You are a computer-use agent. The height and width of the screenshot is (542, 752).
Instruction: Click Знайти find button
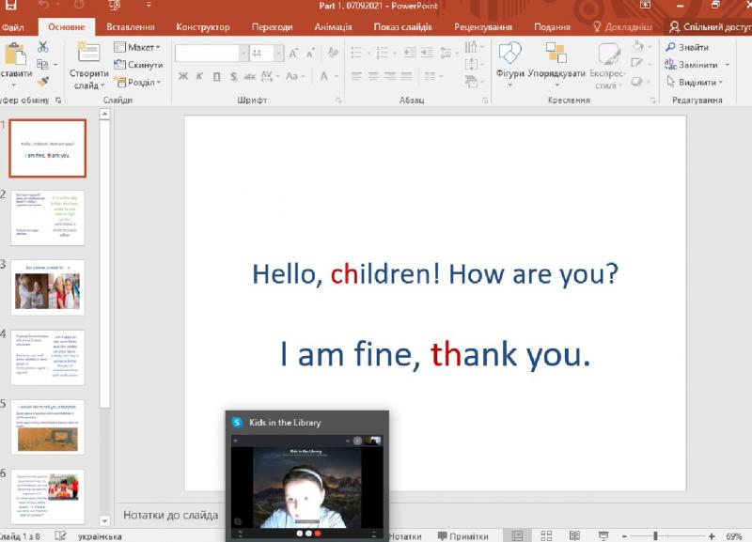coord(687,47)
